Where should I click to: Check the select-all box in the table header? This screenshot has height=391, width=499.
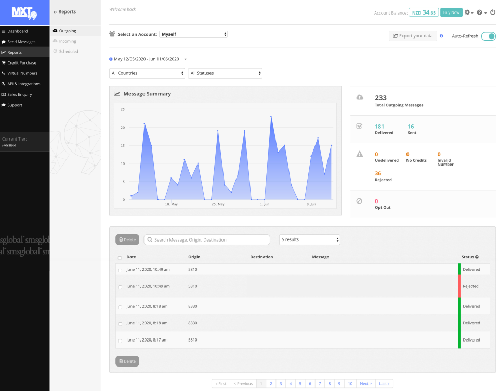pos(119,257)
